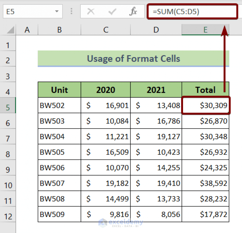Select cell BW505
The image size is (242, 233).
tap(59, 152)
